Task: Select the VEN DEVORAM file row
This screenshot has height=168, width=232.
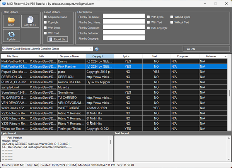Action: [114, 103]
